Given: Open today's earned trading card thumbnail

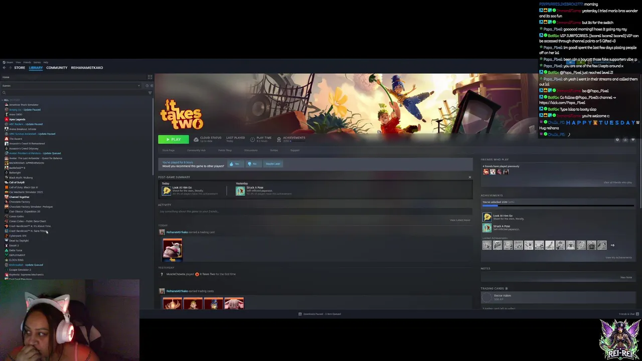Looking at the screenshot, I should [173, 249].
